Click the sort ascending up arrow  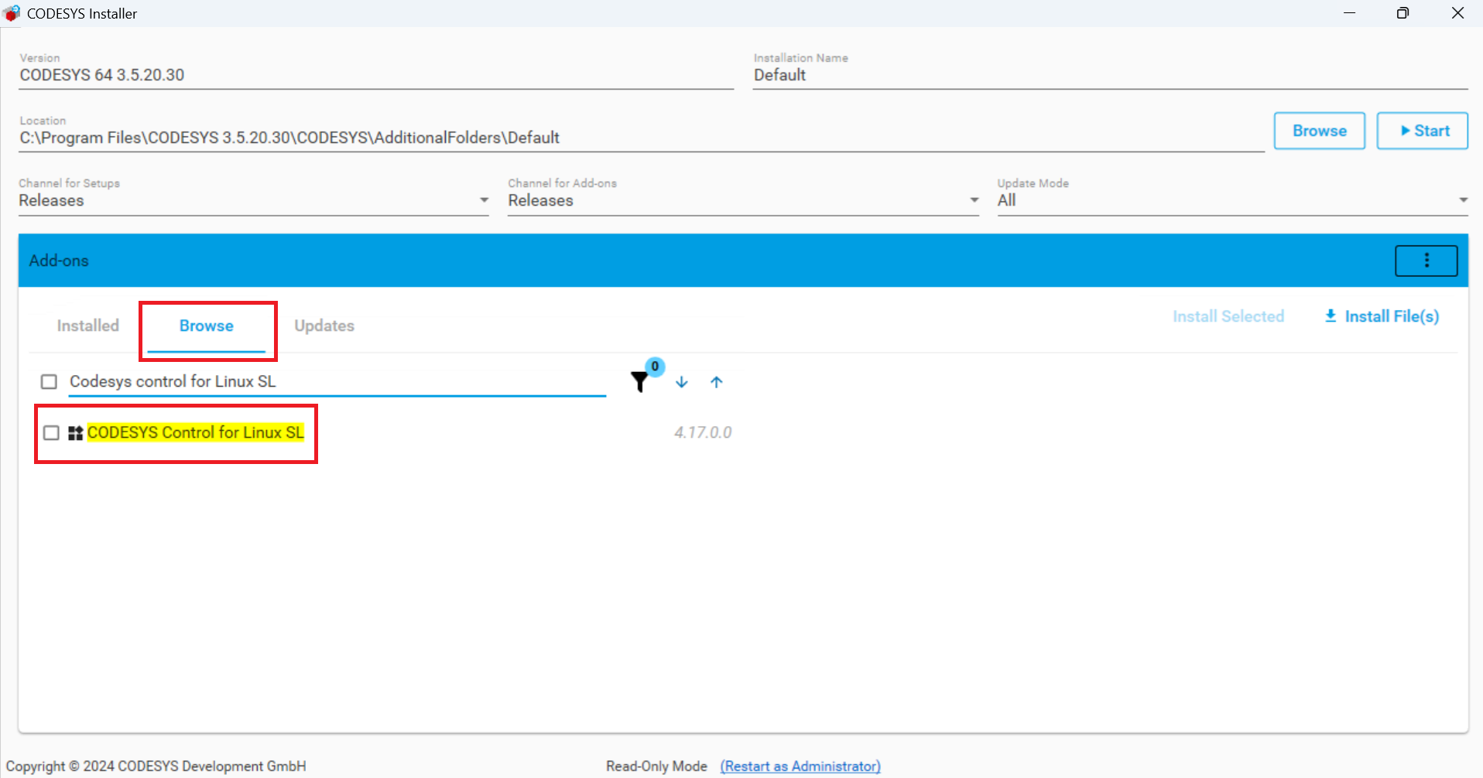717,382
